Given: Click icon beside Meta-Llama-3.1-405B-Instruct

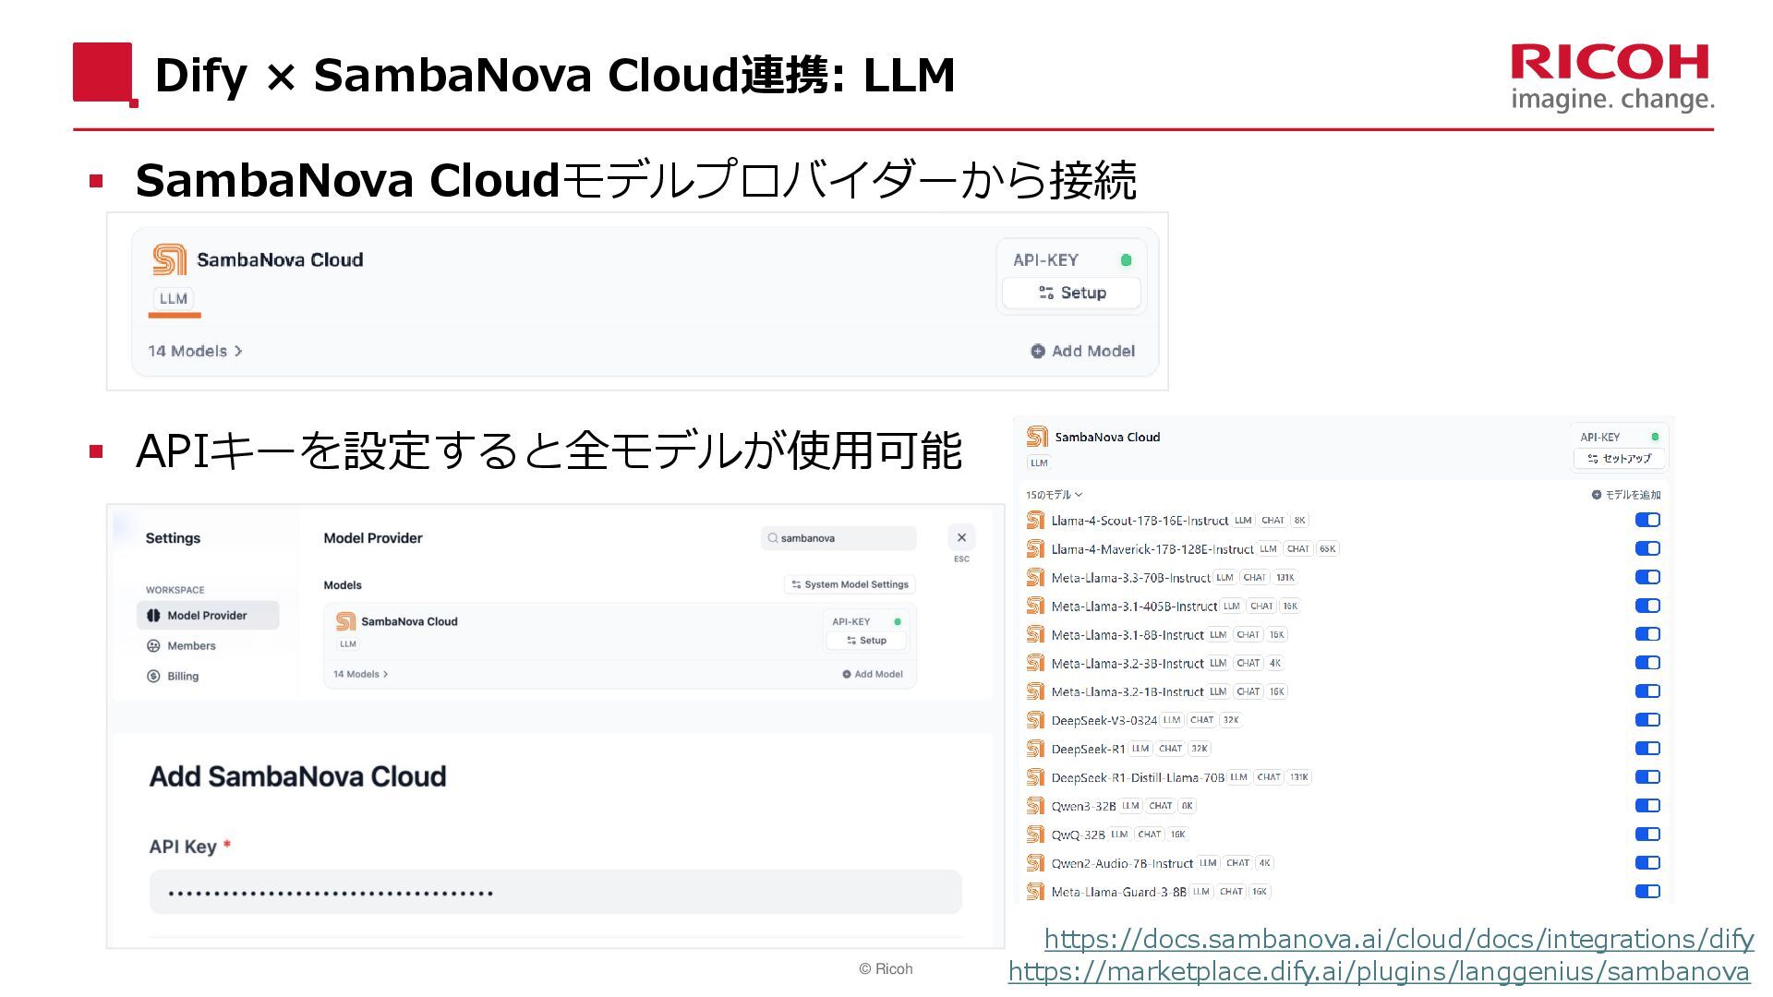Looking at the screenshot, I should [1035, 607].
